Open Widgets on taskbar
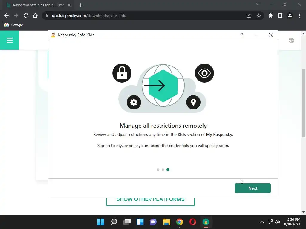Screen dimensions: 306x229 140,222
